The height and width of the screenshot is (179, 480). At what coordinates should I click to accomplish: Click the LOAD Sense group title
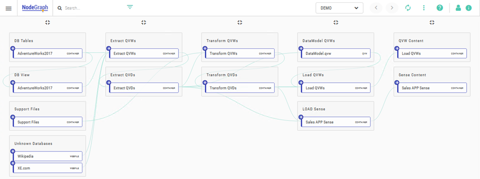tap(314, 109)
